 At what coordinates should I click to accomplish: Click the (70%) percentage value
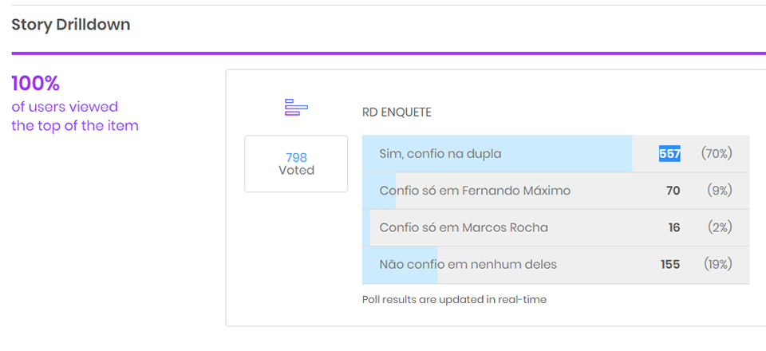click(x=716, y=154)
